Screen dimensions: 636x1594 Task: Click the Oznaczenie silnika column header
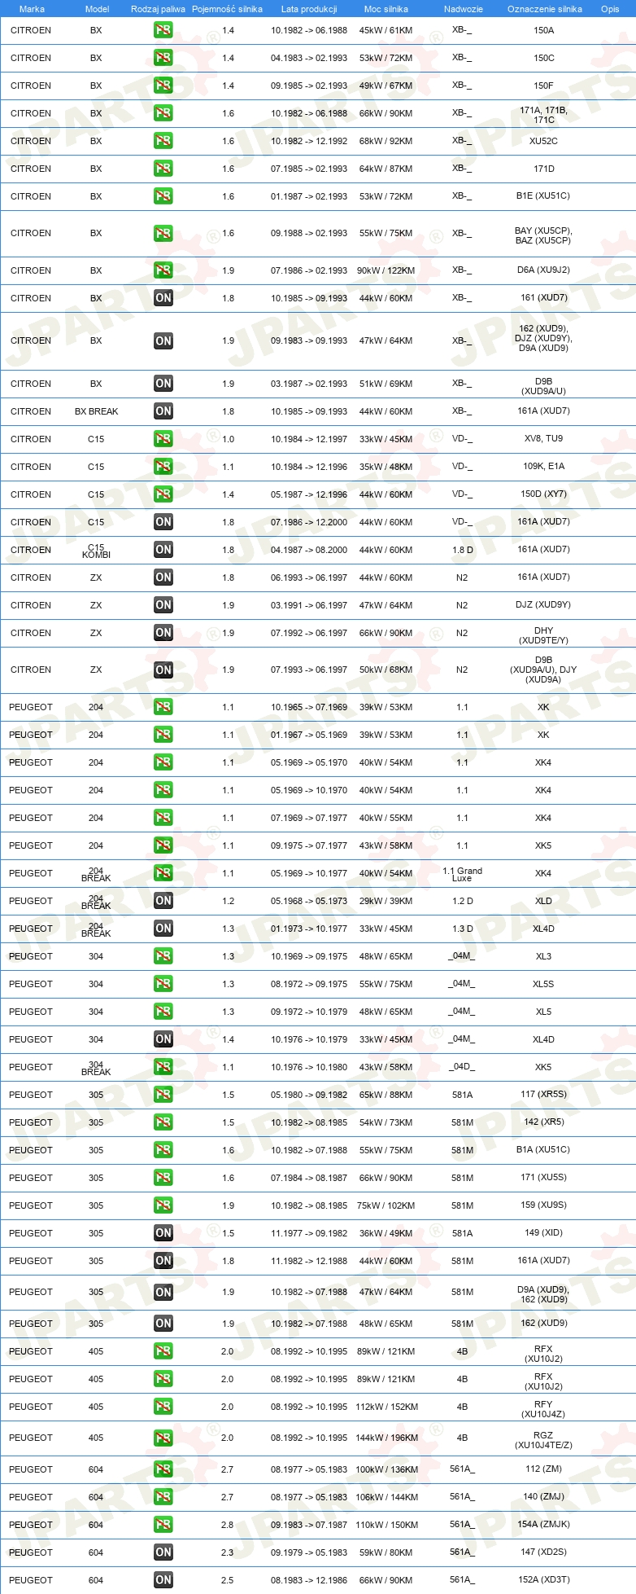point(545,9)
